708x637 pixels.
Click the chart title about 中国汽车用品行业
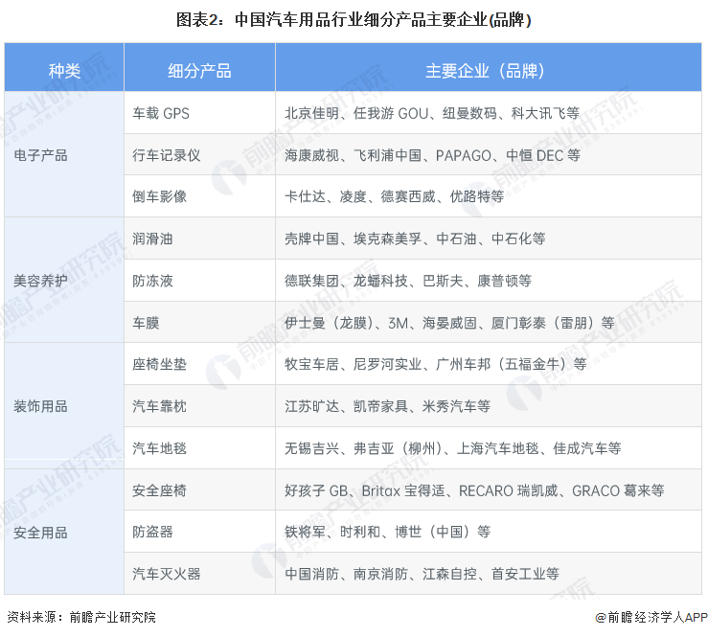(x=354, y=19)
